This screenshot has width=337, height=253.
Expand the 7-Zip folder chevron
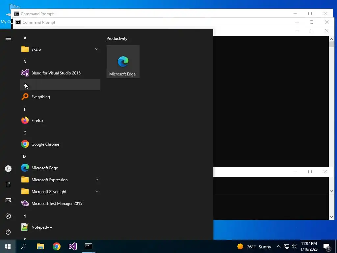[97, 49]
